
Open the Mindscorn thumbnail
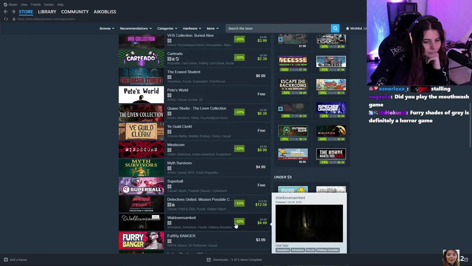tap(141, 149)
